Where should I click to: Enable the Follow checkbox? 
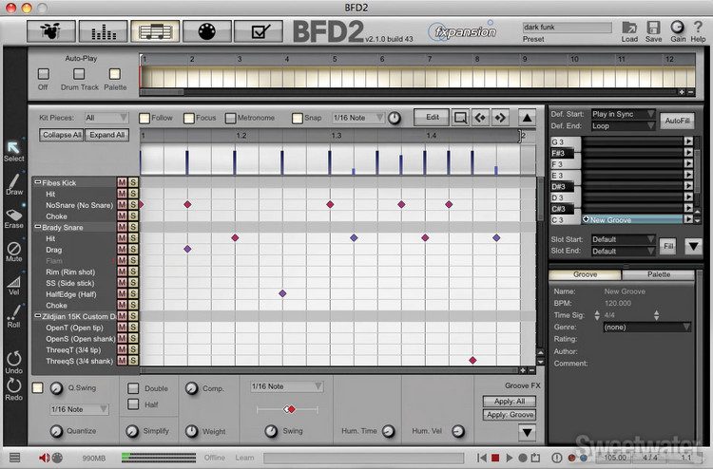145,118
